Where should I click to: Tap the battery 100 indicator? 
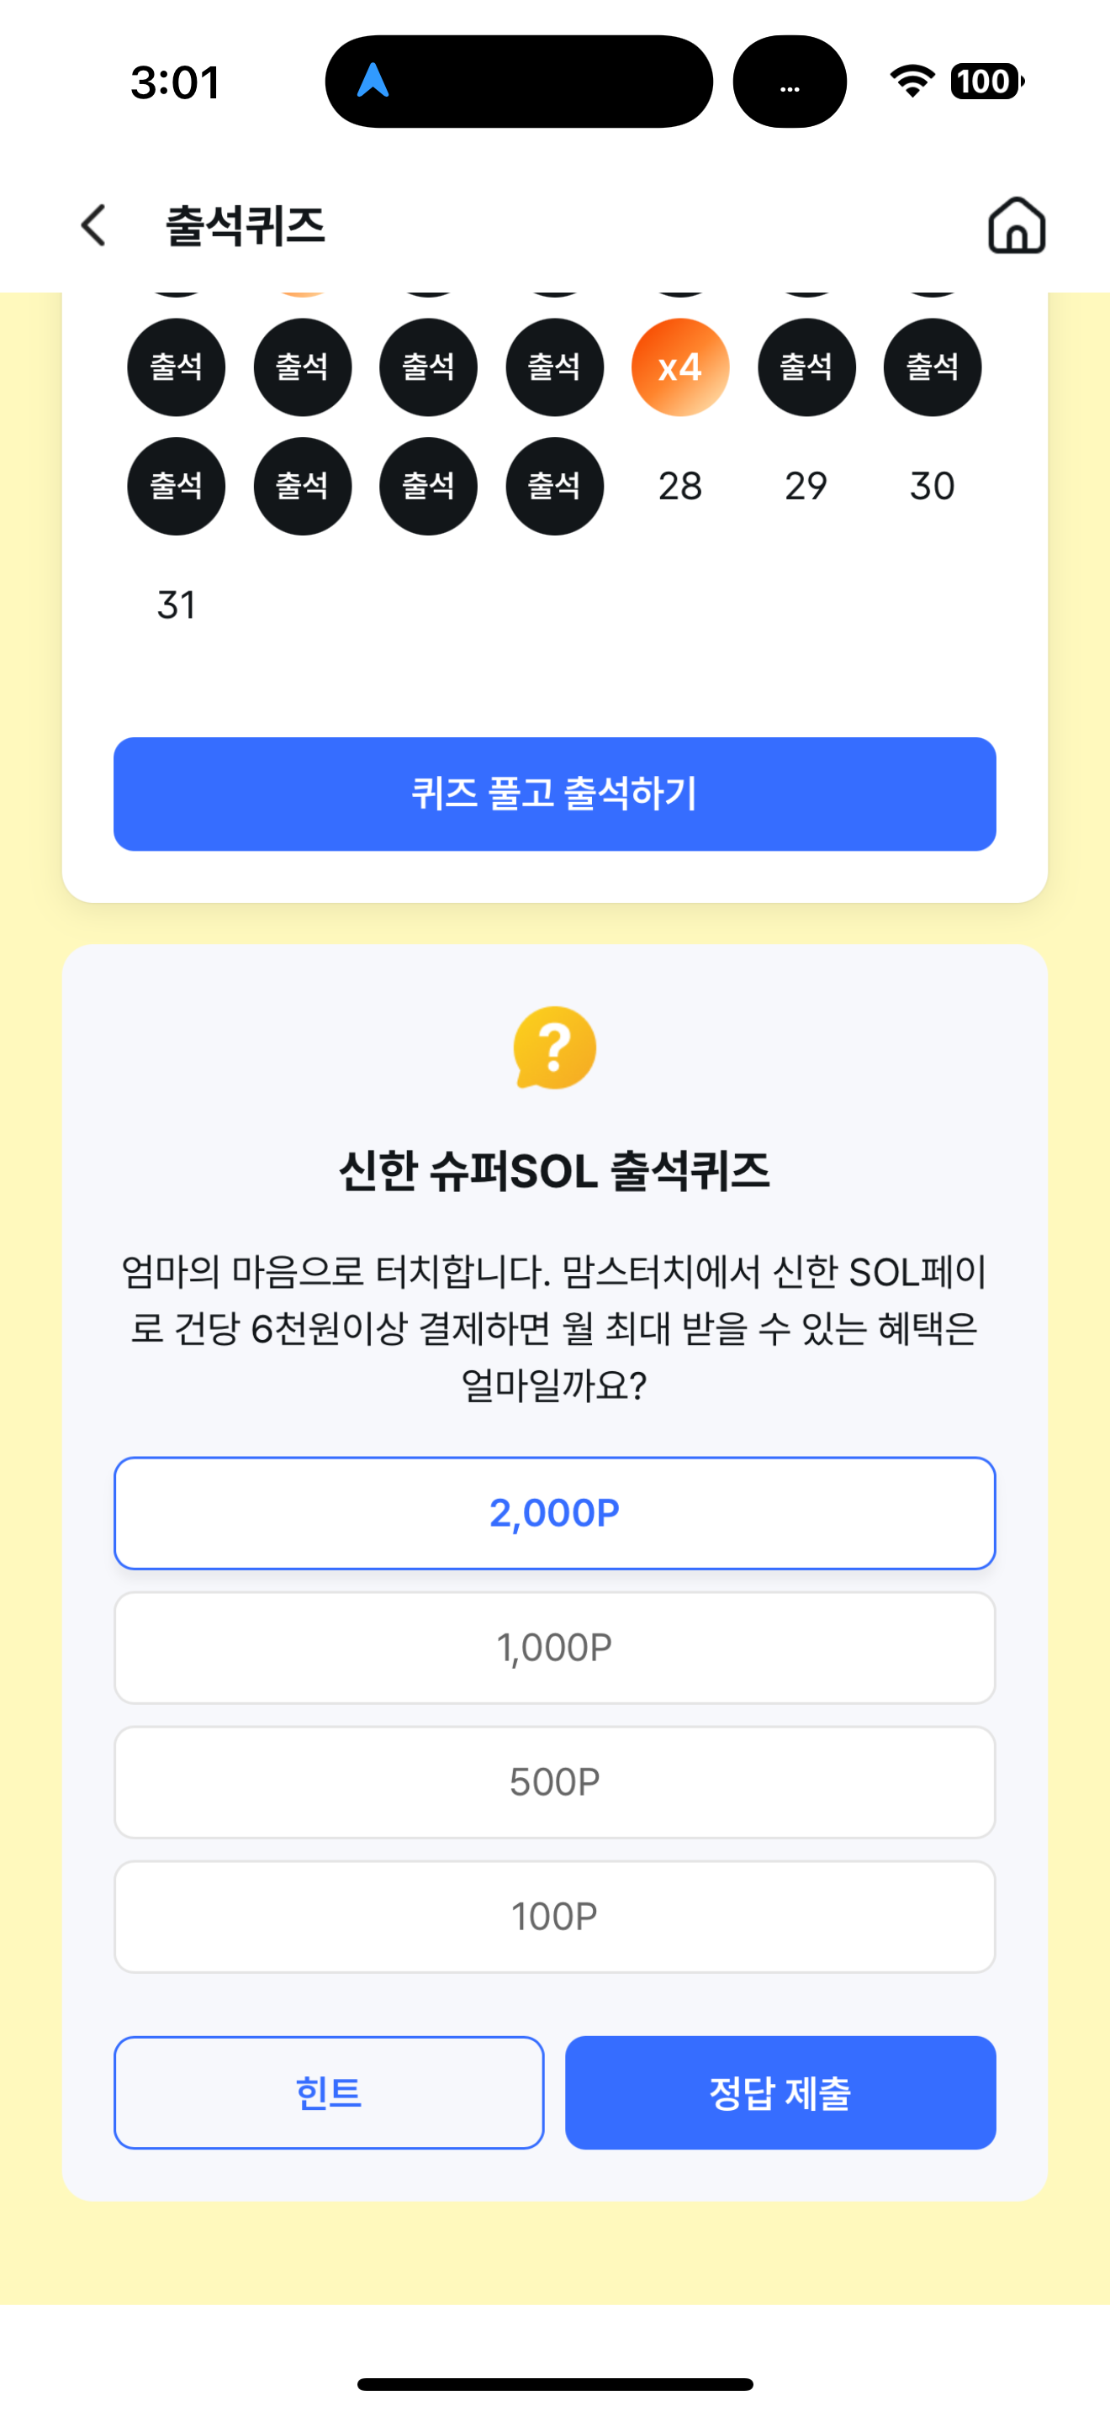click(987, 82)
